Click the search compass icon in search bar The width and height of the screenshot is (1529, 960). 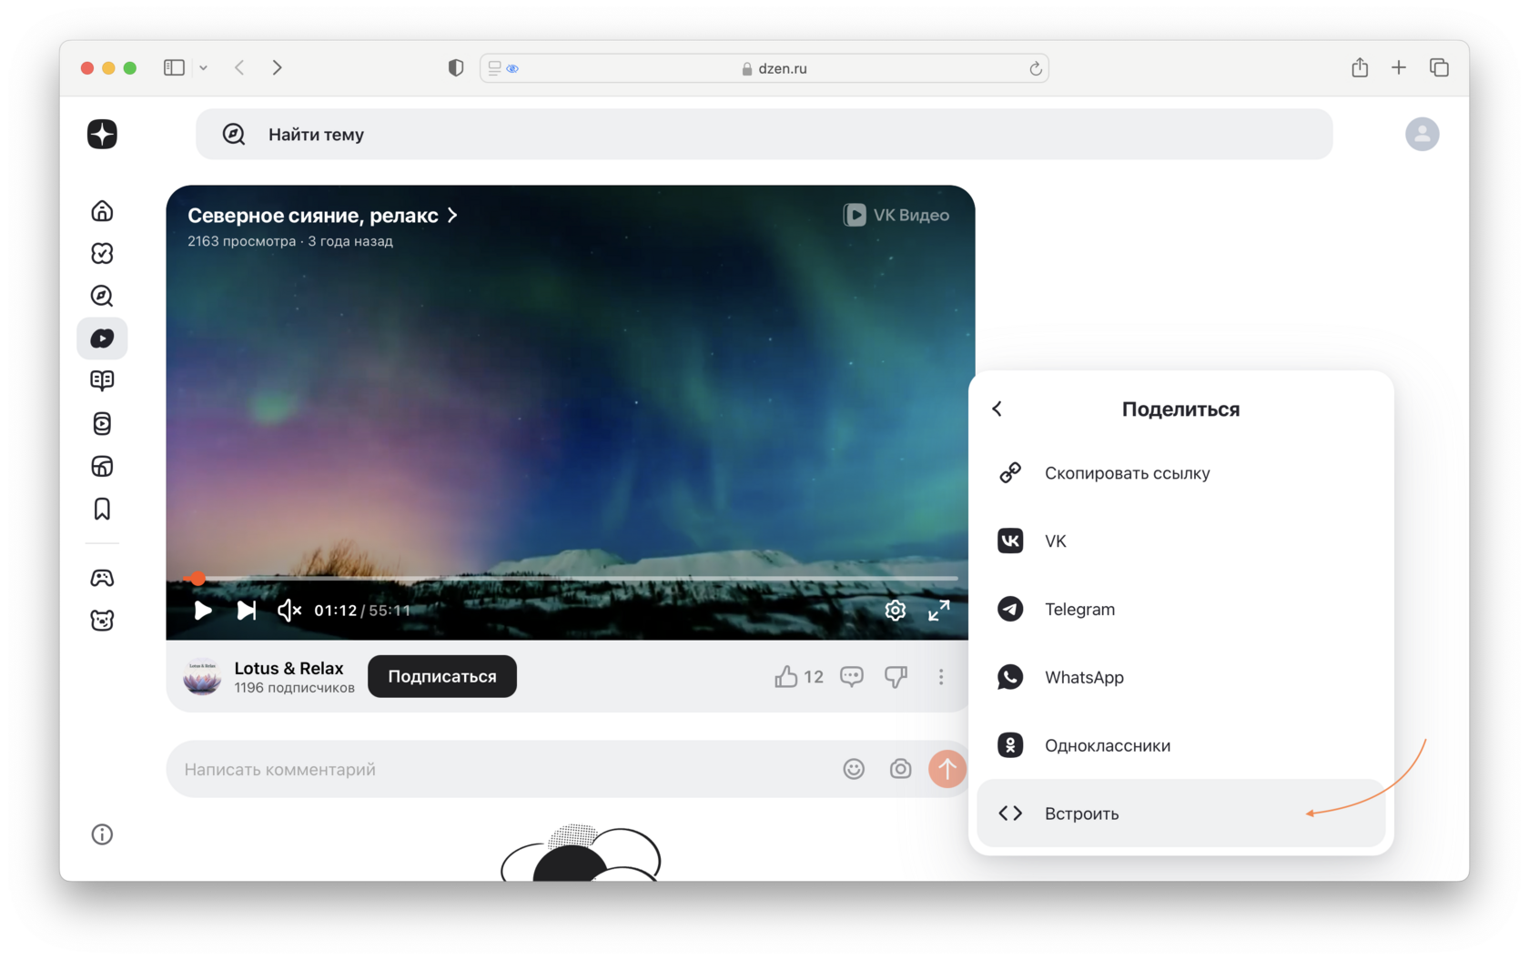[234, 135]
